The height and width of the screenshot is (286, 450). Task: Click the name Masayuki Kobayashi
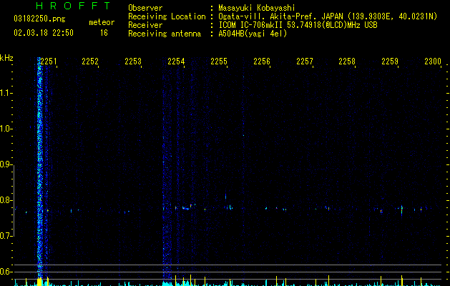(x=257, y=8)
